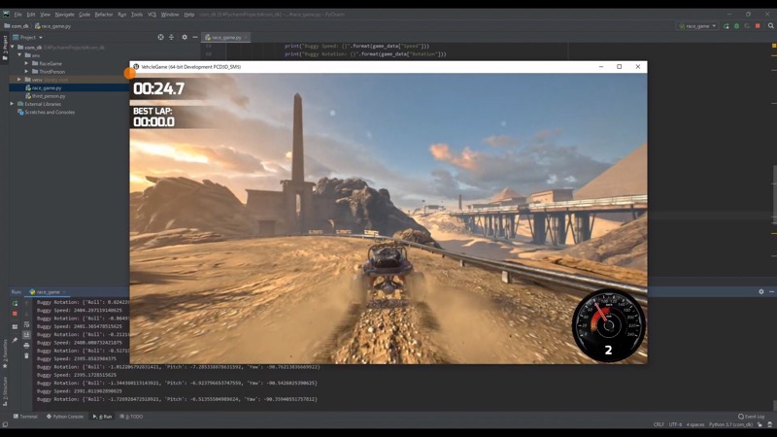The width and height of the screenshot is (777, 437).
Task: Select race_game.py in project tree
Action: click(x=47, y=87)
